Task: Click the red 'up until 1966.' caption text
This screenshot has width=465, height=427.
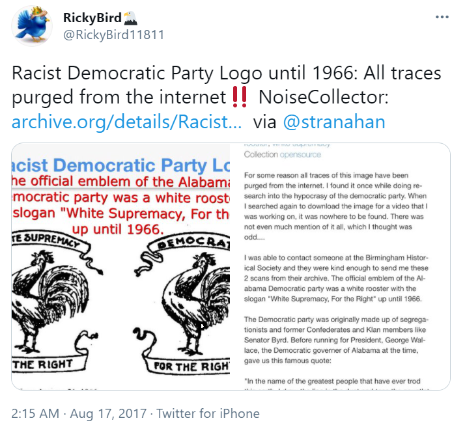Action: tap(118, 229)
